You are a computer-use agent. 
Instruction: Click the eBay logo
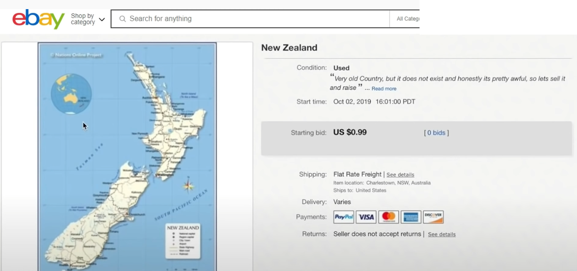[x=38, y=19]
